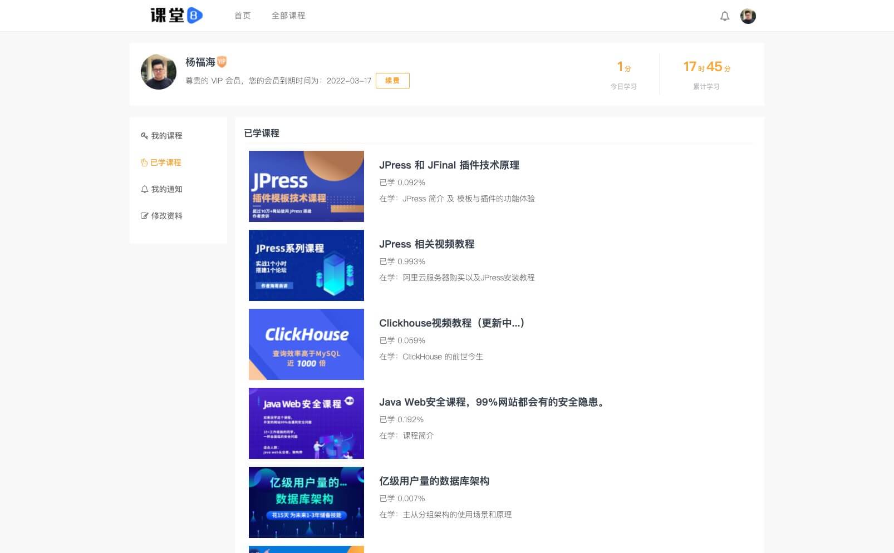Click the 今日学习 1分 statistic
894x553 pixels.
tap(623, 75)
